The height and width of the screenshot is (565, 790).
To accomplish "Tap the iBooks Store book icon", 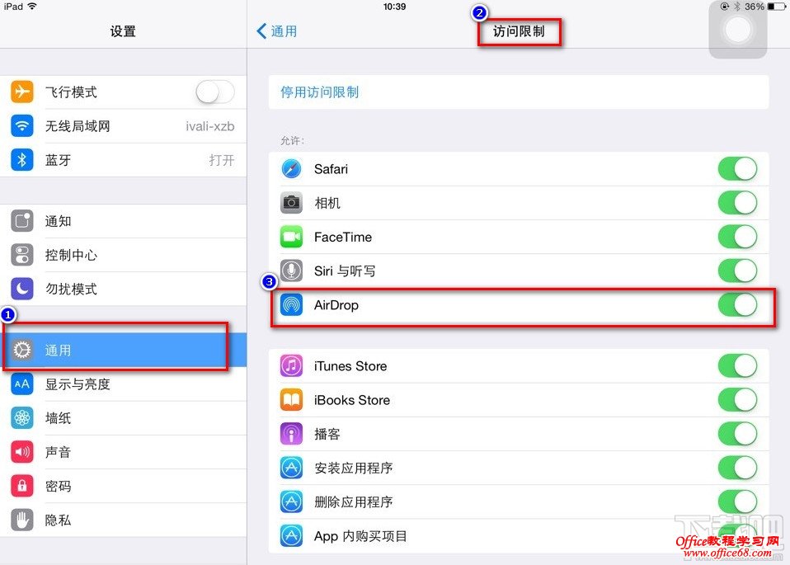I will pos(291,400).
